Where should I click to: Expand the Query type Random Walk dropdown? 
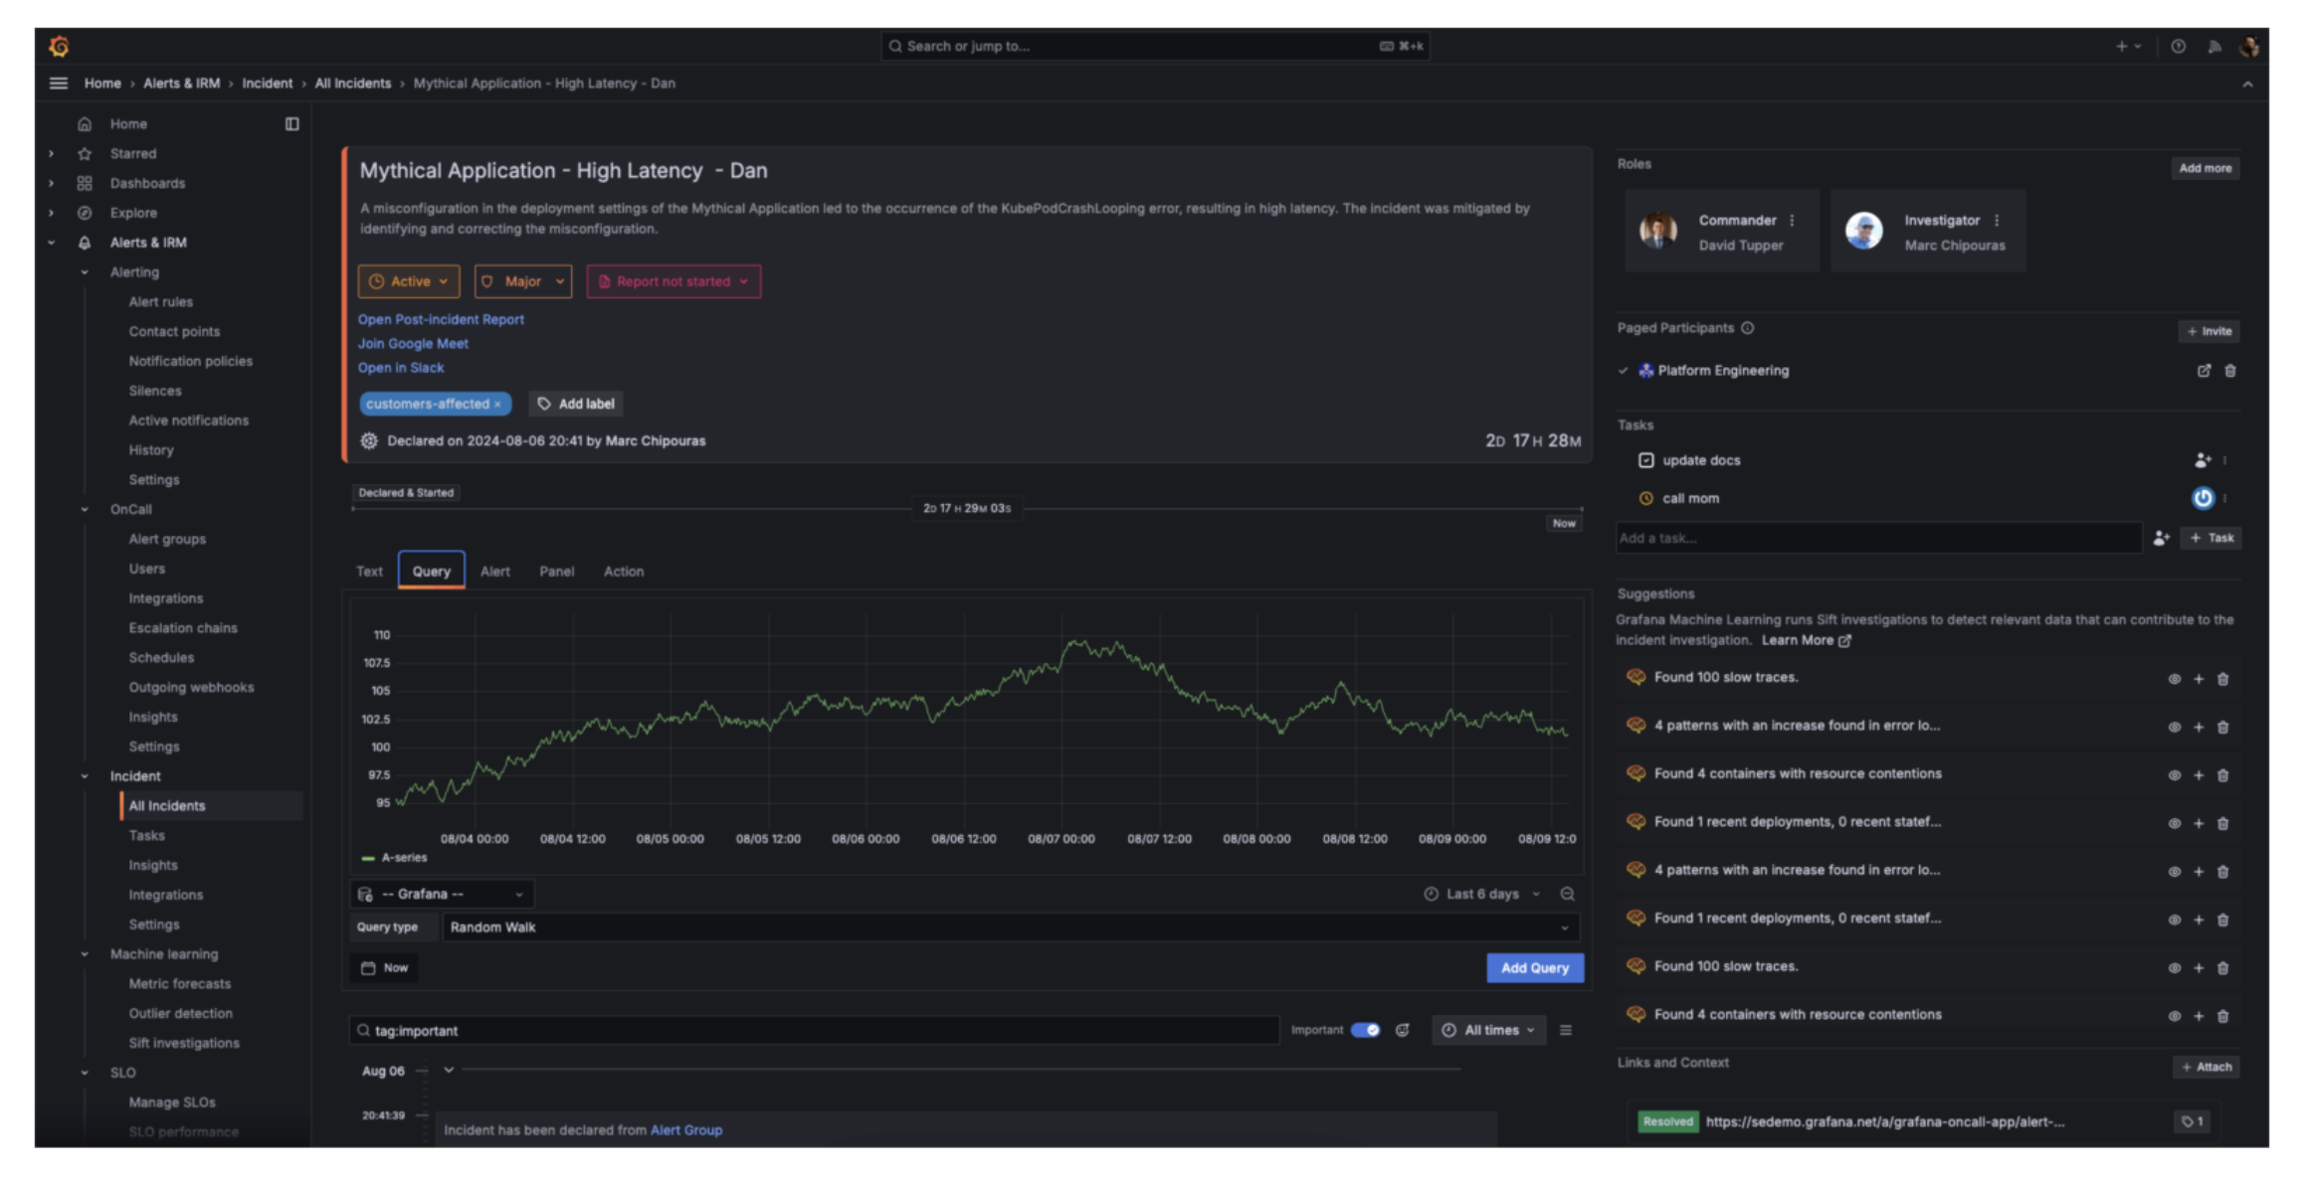(x=1009, y=927)
